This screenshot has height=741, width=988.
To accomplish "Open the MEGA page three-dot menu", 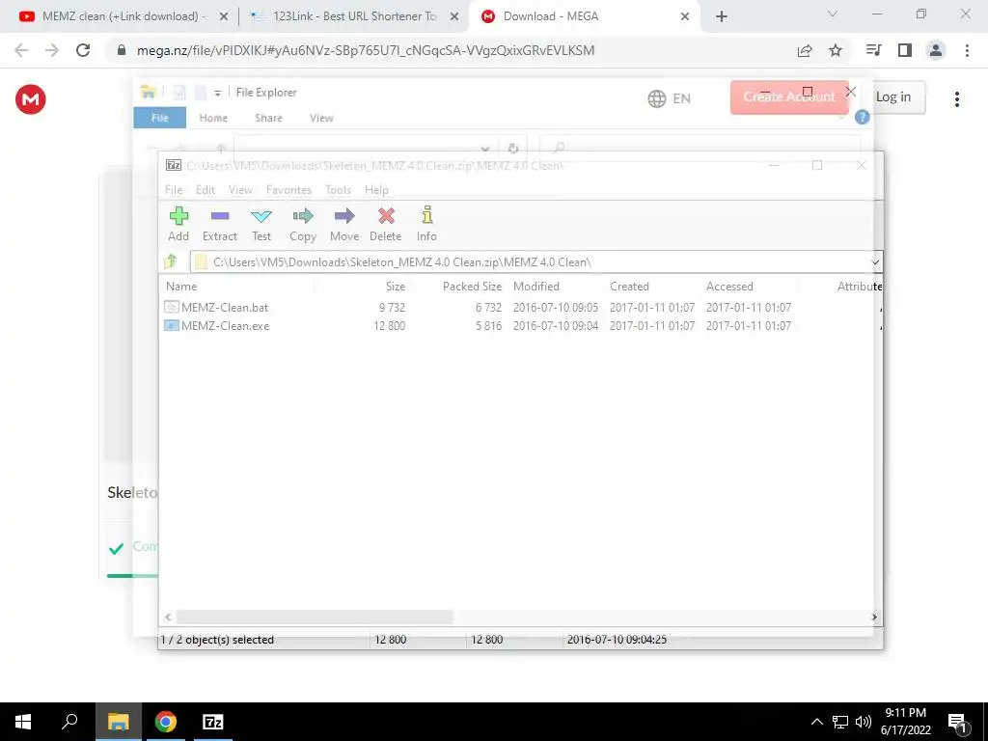I will [956, 99].
